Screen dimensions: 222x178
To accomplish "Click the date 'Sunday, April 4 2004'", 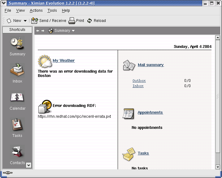I will pyautogui.click(x=193, y=47).
